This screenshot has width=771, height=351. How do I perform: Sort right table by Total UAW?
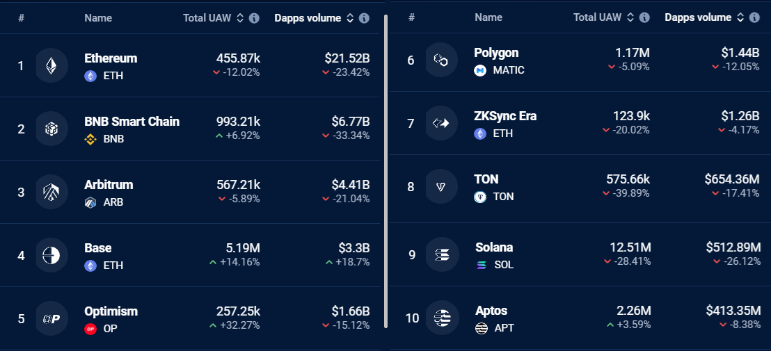(630, 17)
